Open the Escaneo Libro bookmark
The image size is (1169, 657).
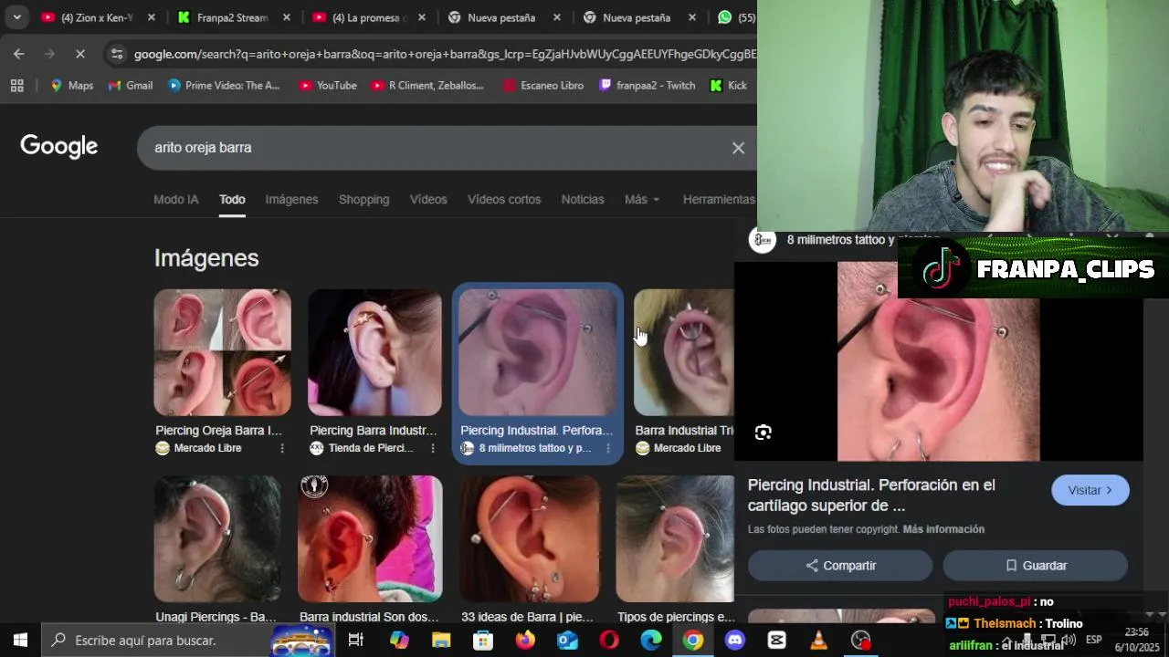coord(542,85)
